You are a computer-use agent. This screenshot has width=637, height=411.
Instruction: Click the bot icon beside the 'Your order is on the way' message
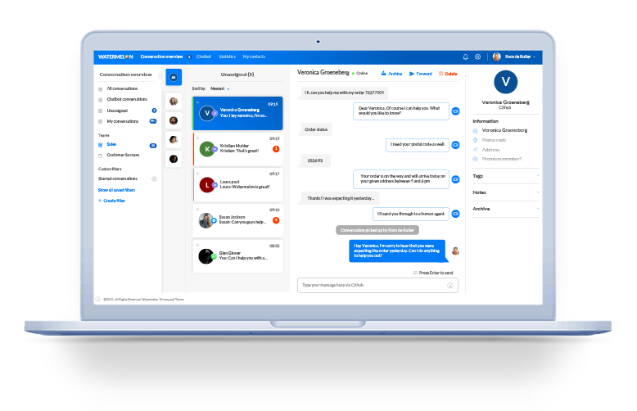point(456,179)
